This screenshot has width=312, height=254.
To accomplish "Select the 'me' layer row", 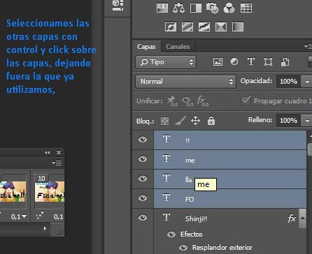I will coord(230,159).
